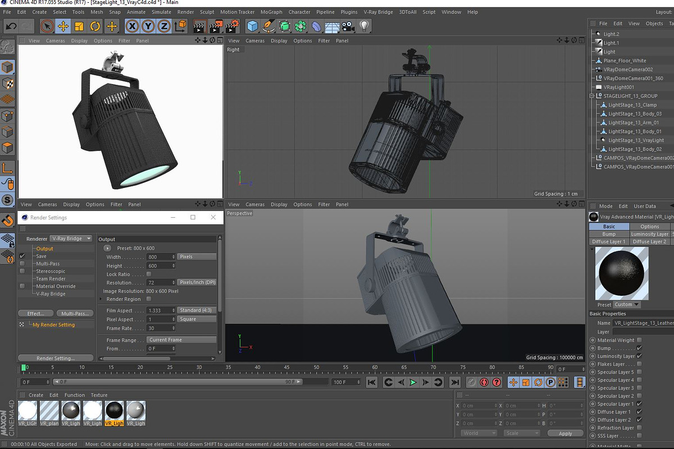
Task: Select the Output settings entry
Action: 44,249
